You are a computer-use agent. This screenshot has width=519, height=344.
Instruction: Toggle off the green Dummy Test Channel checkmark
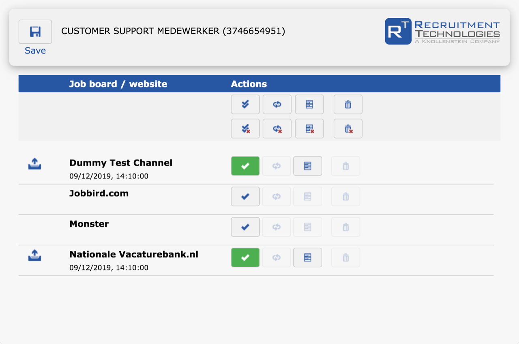[245, 166]
